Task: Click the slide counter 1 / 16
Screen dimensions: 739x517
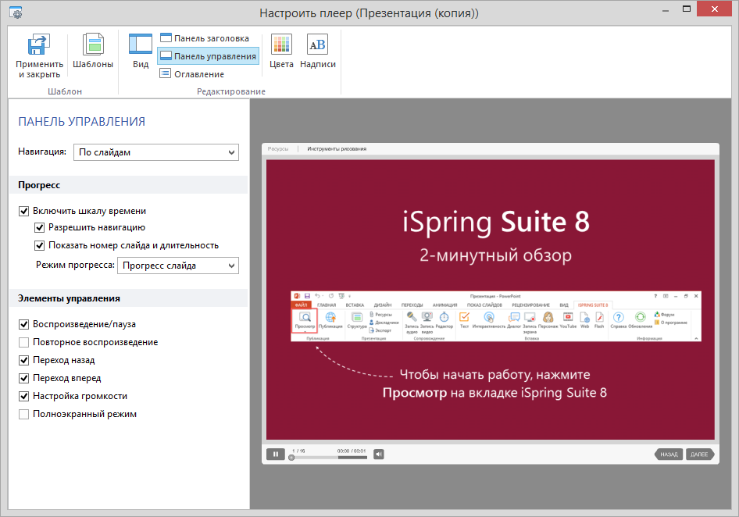Action: (x=298, y=451)
